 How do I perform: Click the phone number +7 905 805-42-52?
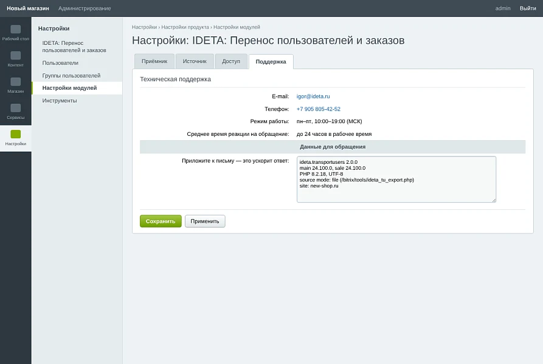coord(318,109)
